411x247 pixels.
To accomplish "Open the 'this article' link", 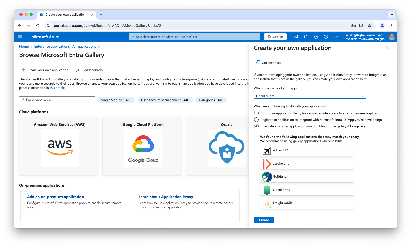I will (57, 88).
